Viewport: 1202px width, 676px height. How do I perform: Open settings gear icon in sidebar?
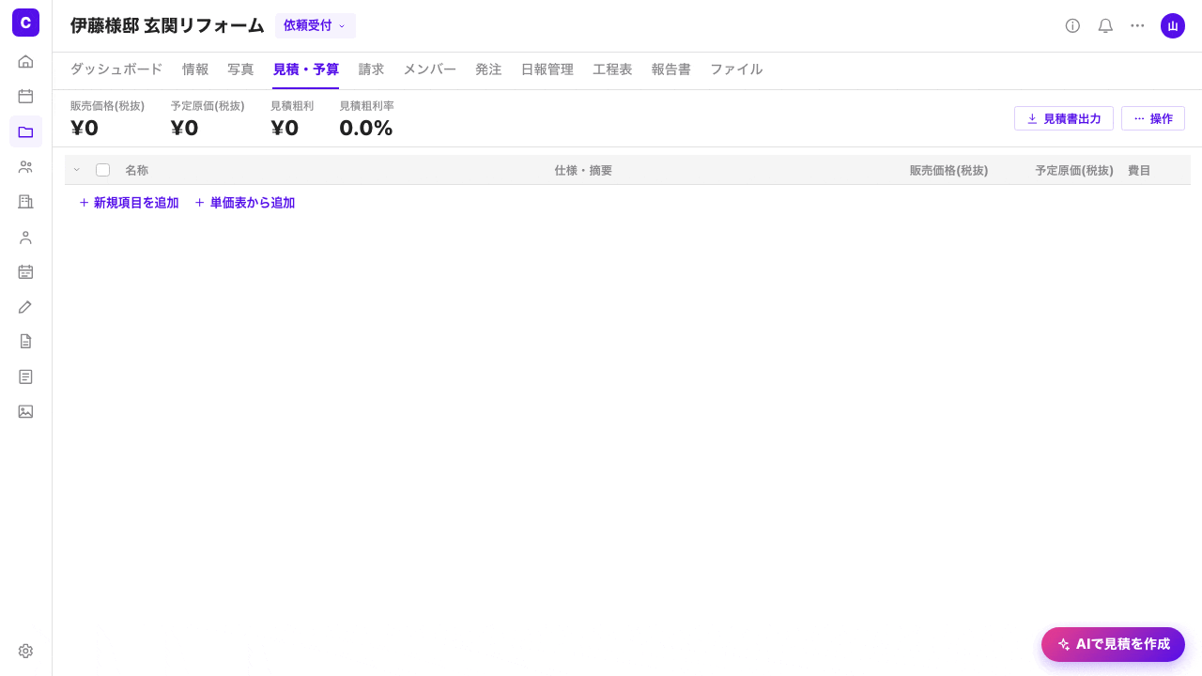[25, 651]
